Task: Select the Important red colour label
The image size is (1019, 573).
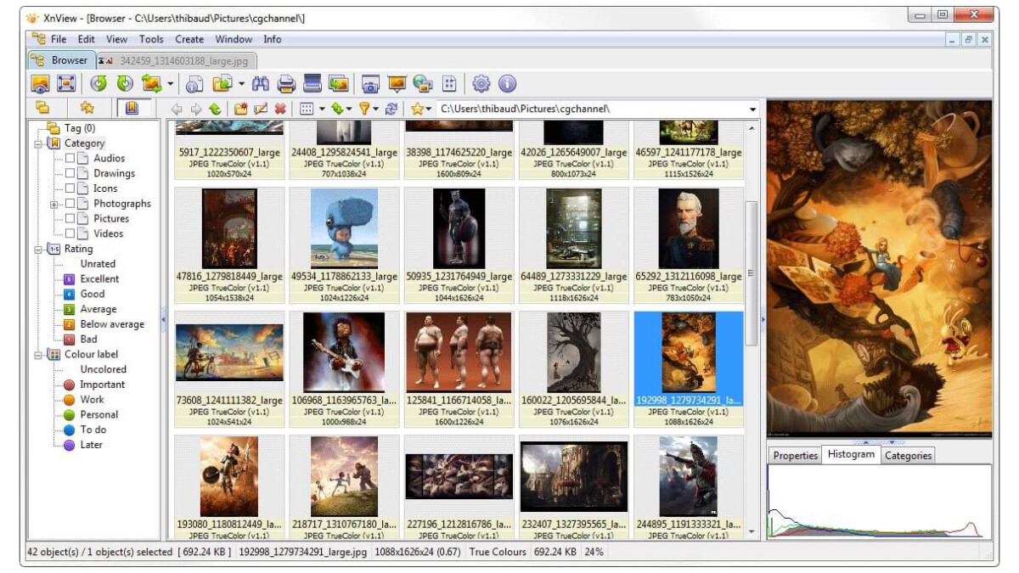Action: click(102, 385)
